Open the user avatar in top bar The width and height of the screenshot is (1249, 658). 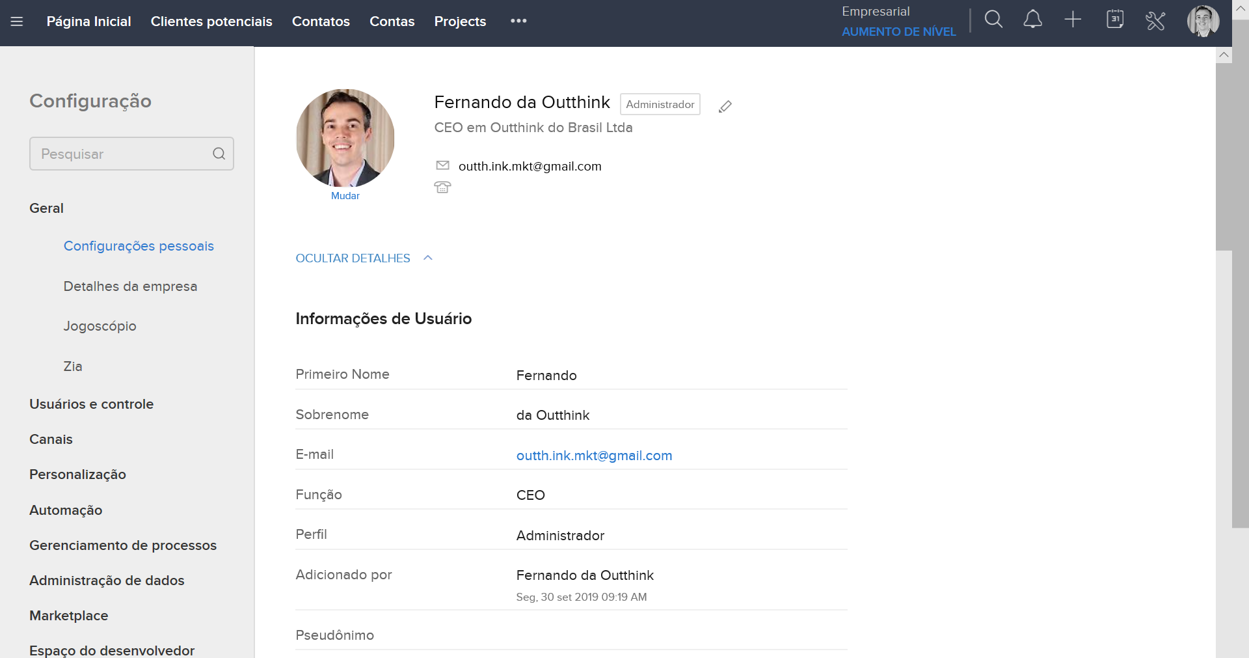pos(1203,21)
